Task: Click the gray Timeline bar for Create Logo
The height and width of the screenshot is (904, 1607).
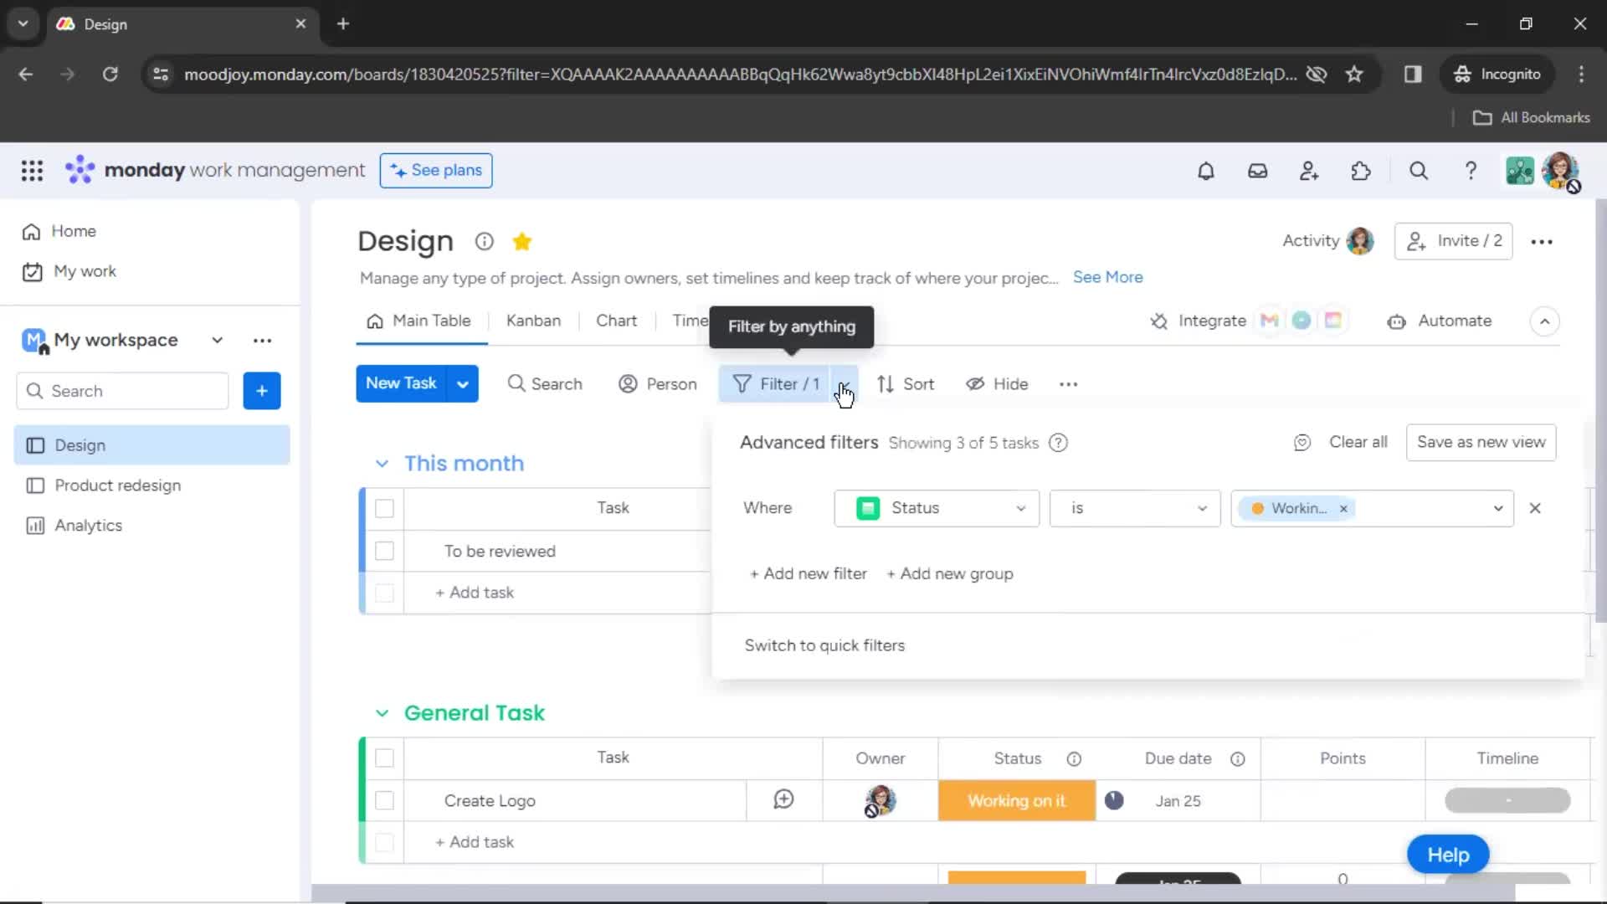Action: [x=1507, y=801]
